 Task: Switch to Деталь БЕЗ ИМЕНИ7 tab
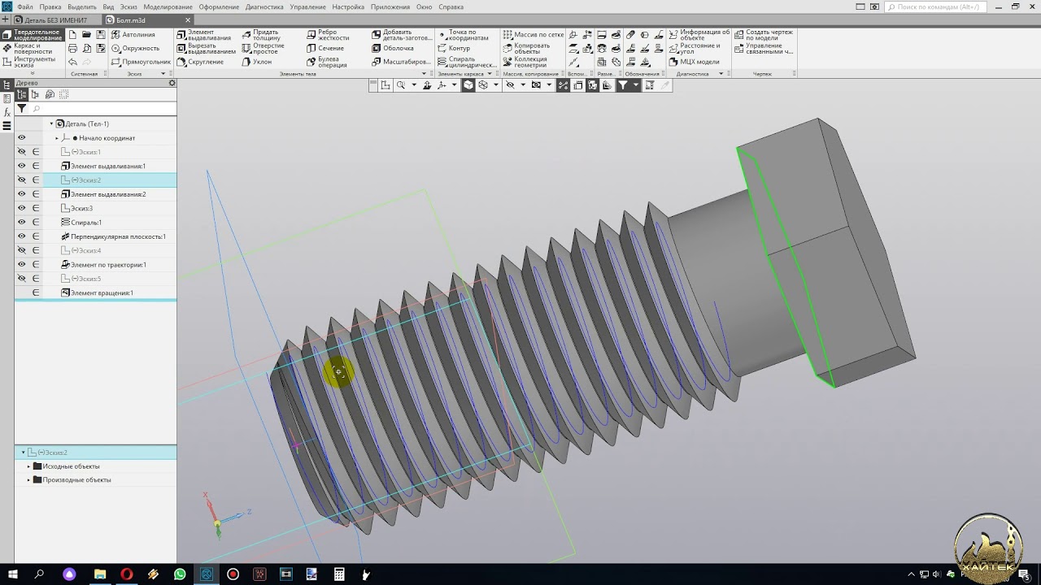click(56, 20)
